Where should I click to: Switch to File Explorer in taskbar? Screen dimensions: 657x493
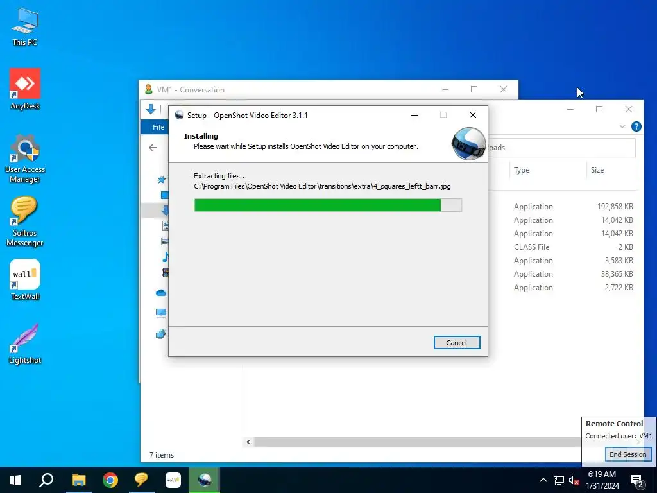[78, 480]
